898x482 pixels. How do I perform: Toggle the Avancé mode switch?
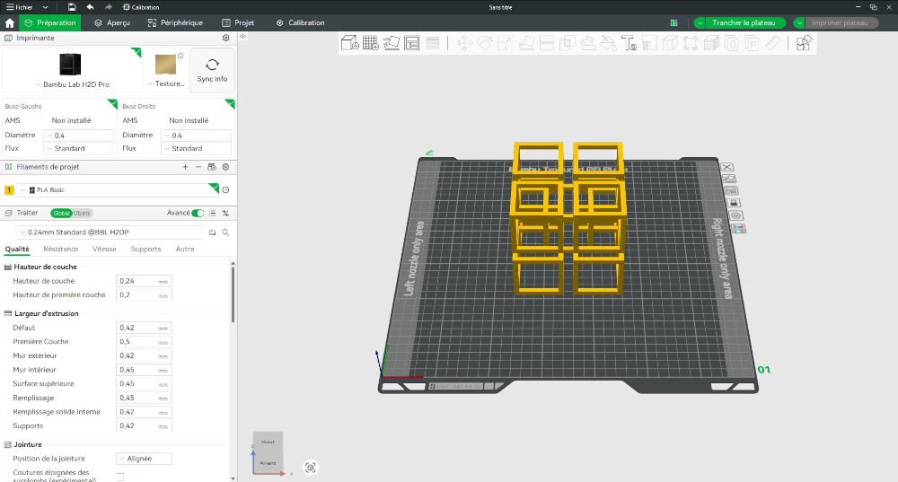pos(198,213)
